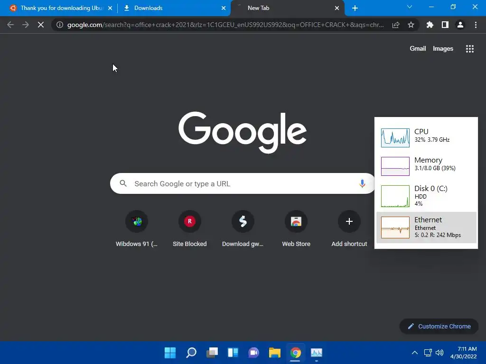Open the Windows Start menu
Image resolution: width=486 pixels, height=364 pixels.
pos(170,353)
